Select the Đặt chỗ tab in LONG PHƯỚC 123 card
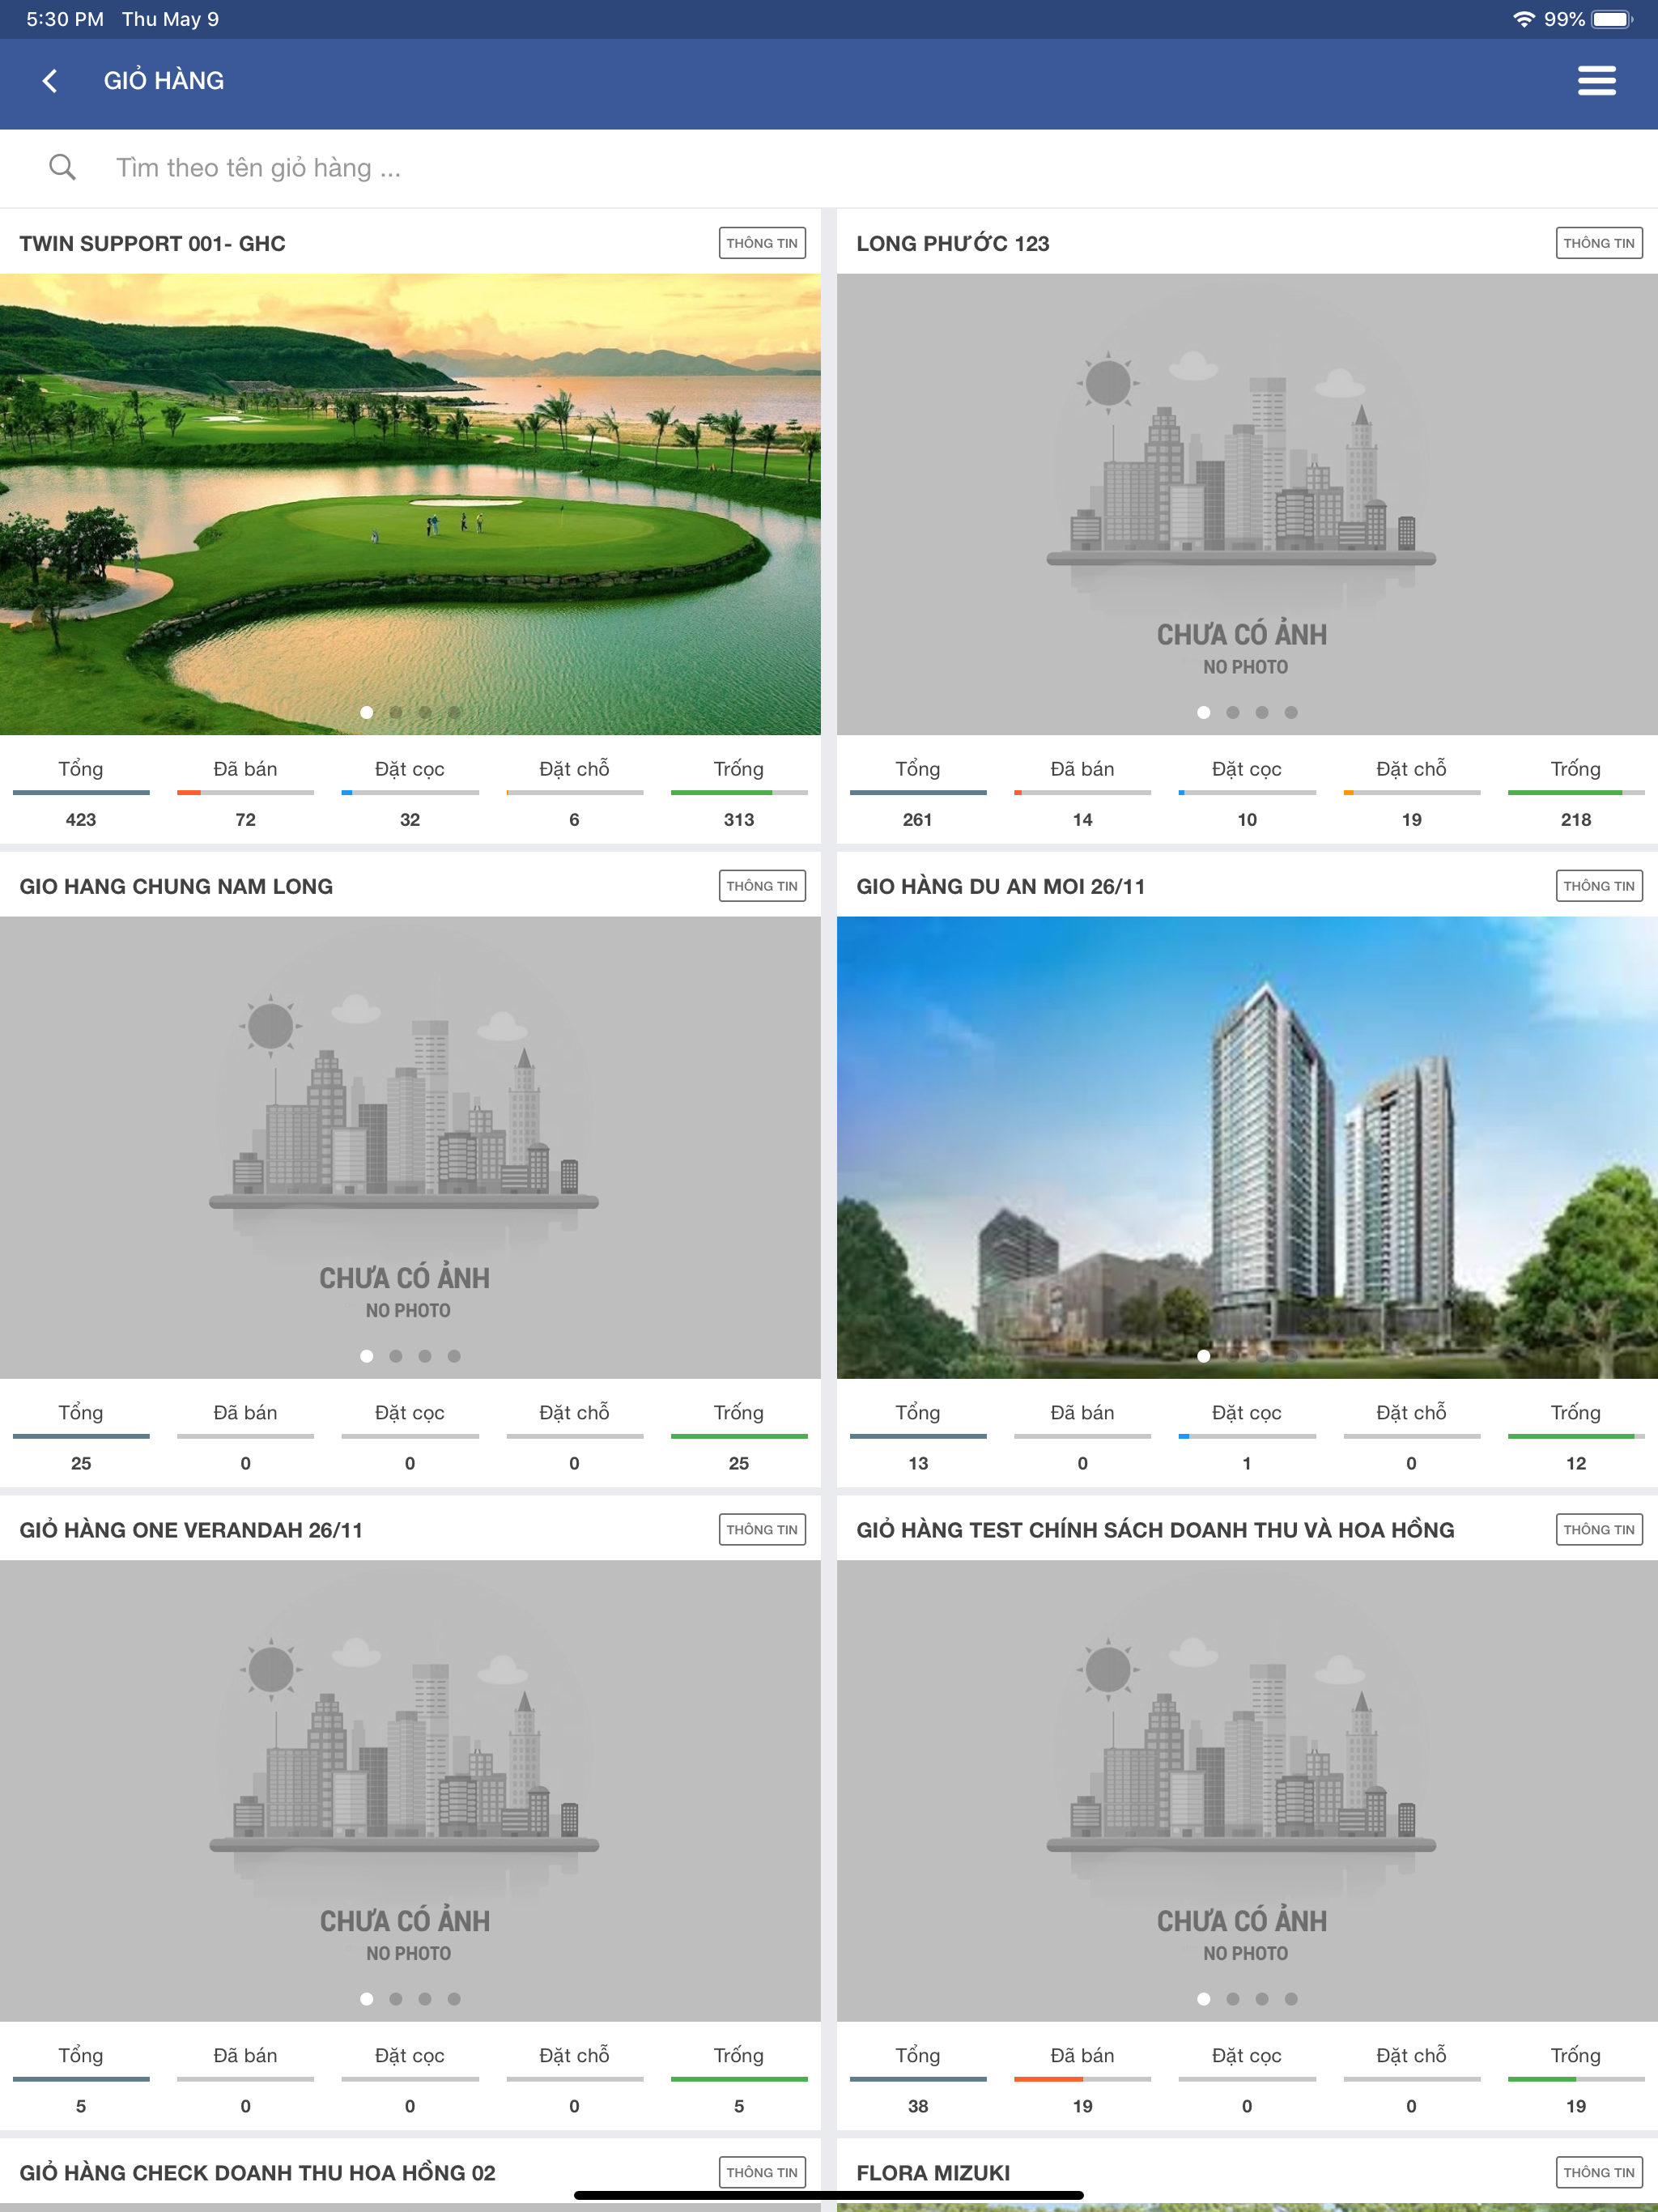The image size is (1658, 2212). 1411,769
